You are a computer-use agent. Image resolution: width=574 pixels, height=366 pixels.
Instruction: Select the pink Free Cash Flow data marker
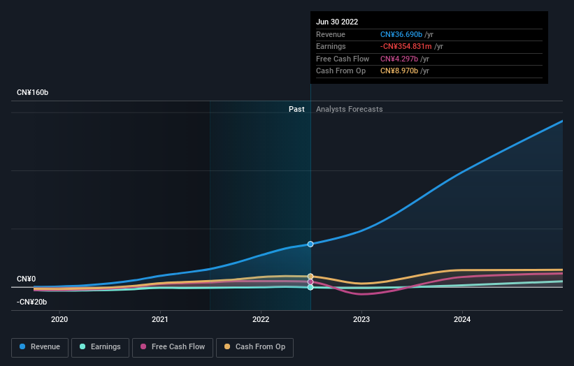coord(310,282)
